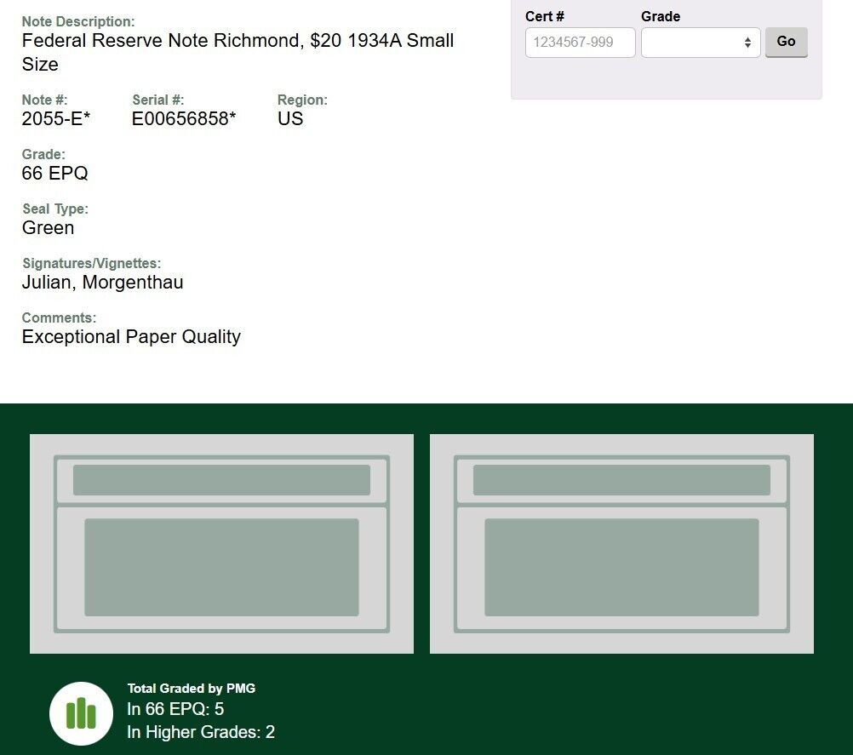Screen dimensions: 853x755
Task: Click the Go button
Action: point(786,42)
